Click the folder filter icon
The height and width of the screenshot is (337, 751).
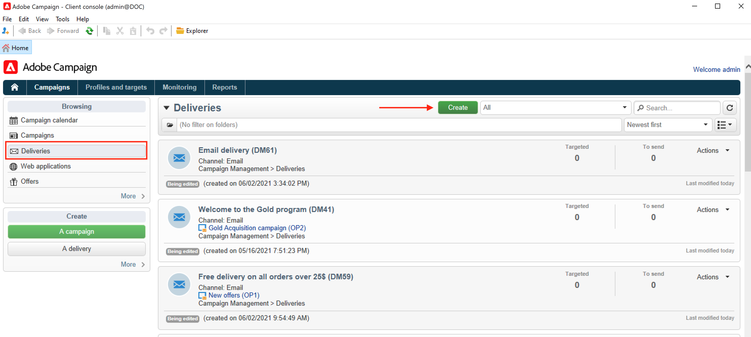(170, 125)
